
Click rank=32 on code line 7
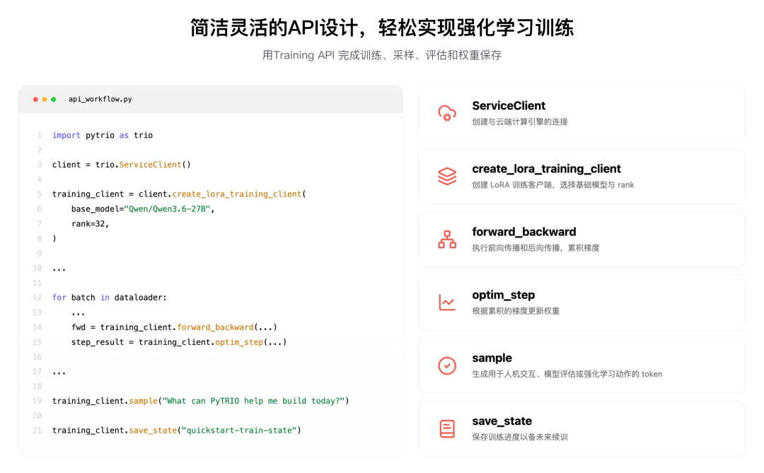tap(88, 224)
